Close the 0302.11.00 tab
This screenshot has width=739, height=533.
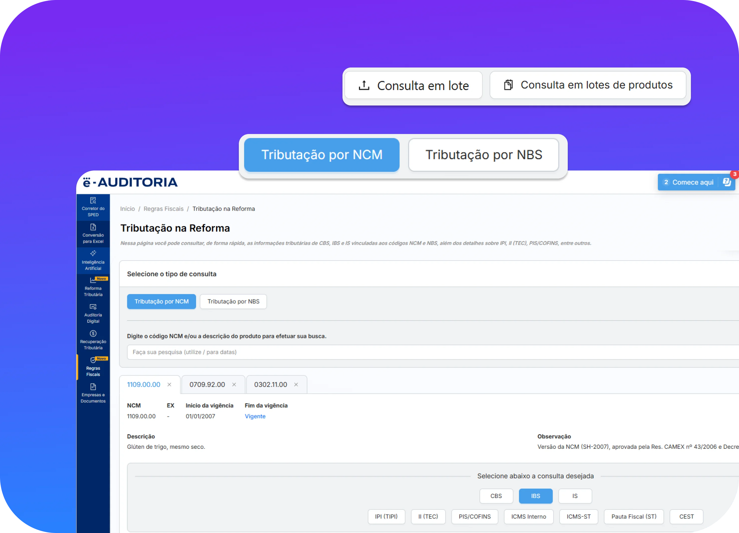[x=296, y=384]
